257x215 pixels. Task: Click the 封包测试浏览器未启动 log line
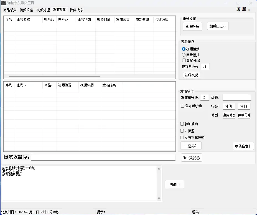19,168
